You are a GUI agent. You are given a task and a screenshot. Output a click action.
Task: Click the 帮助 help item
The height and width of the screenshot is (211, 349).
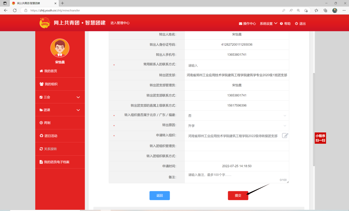pos(285,24)
